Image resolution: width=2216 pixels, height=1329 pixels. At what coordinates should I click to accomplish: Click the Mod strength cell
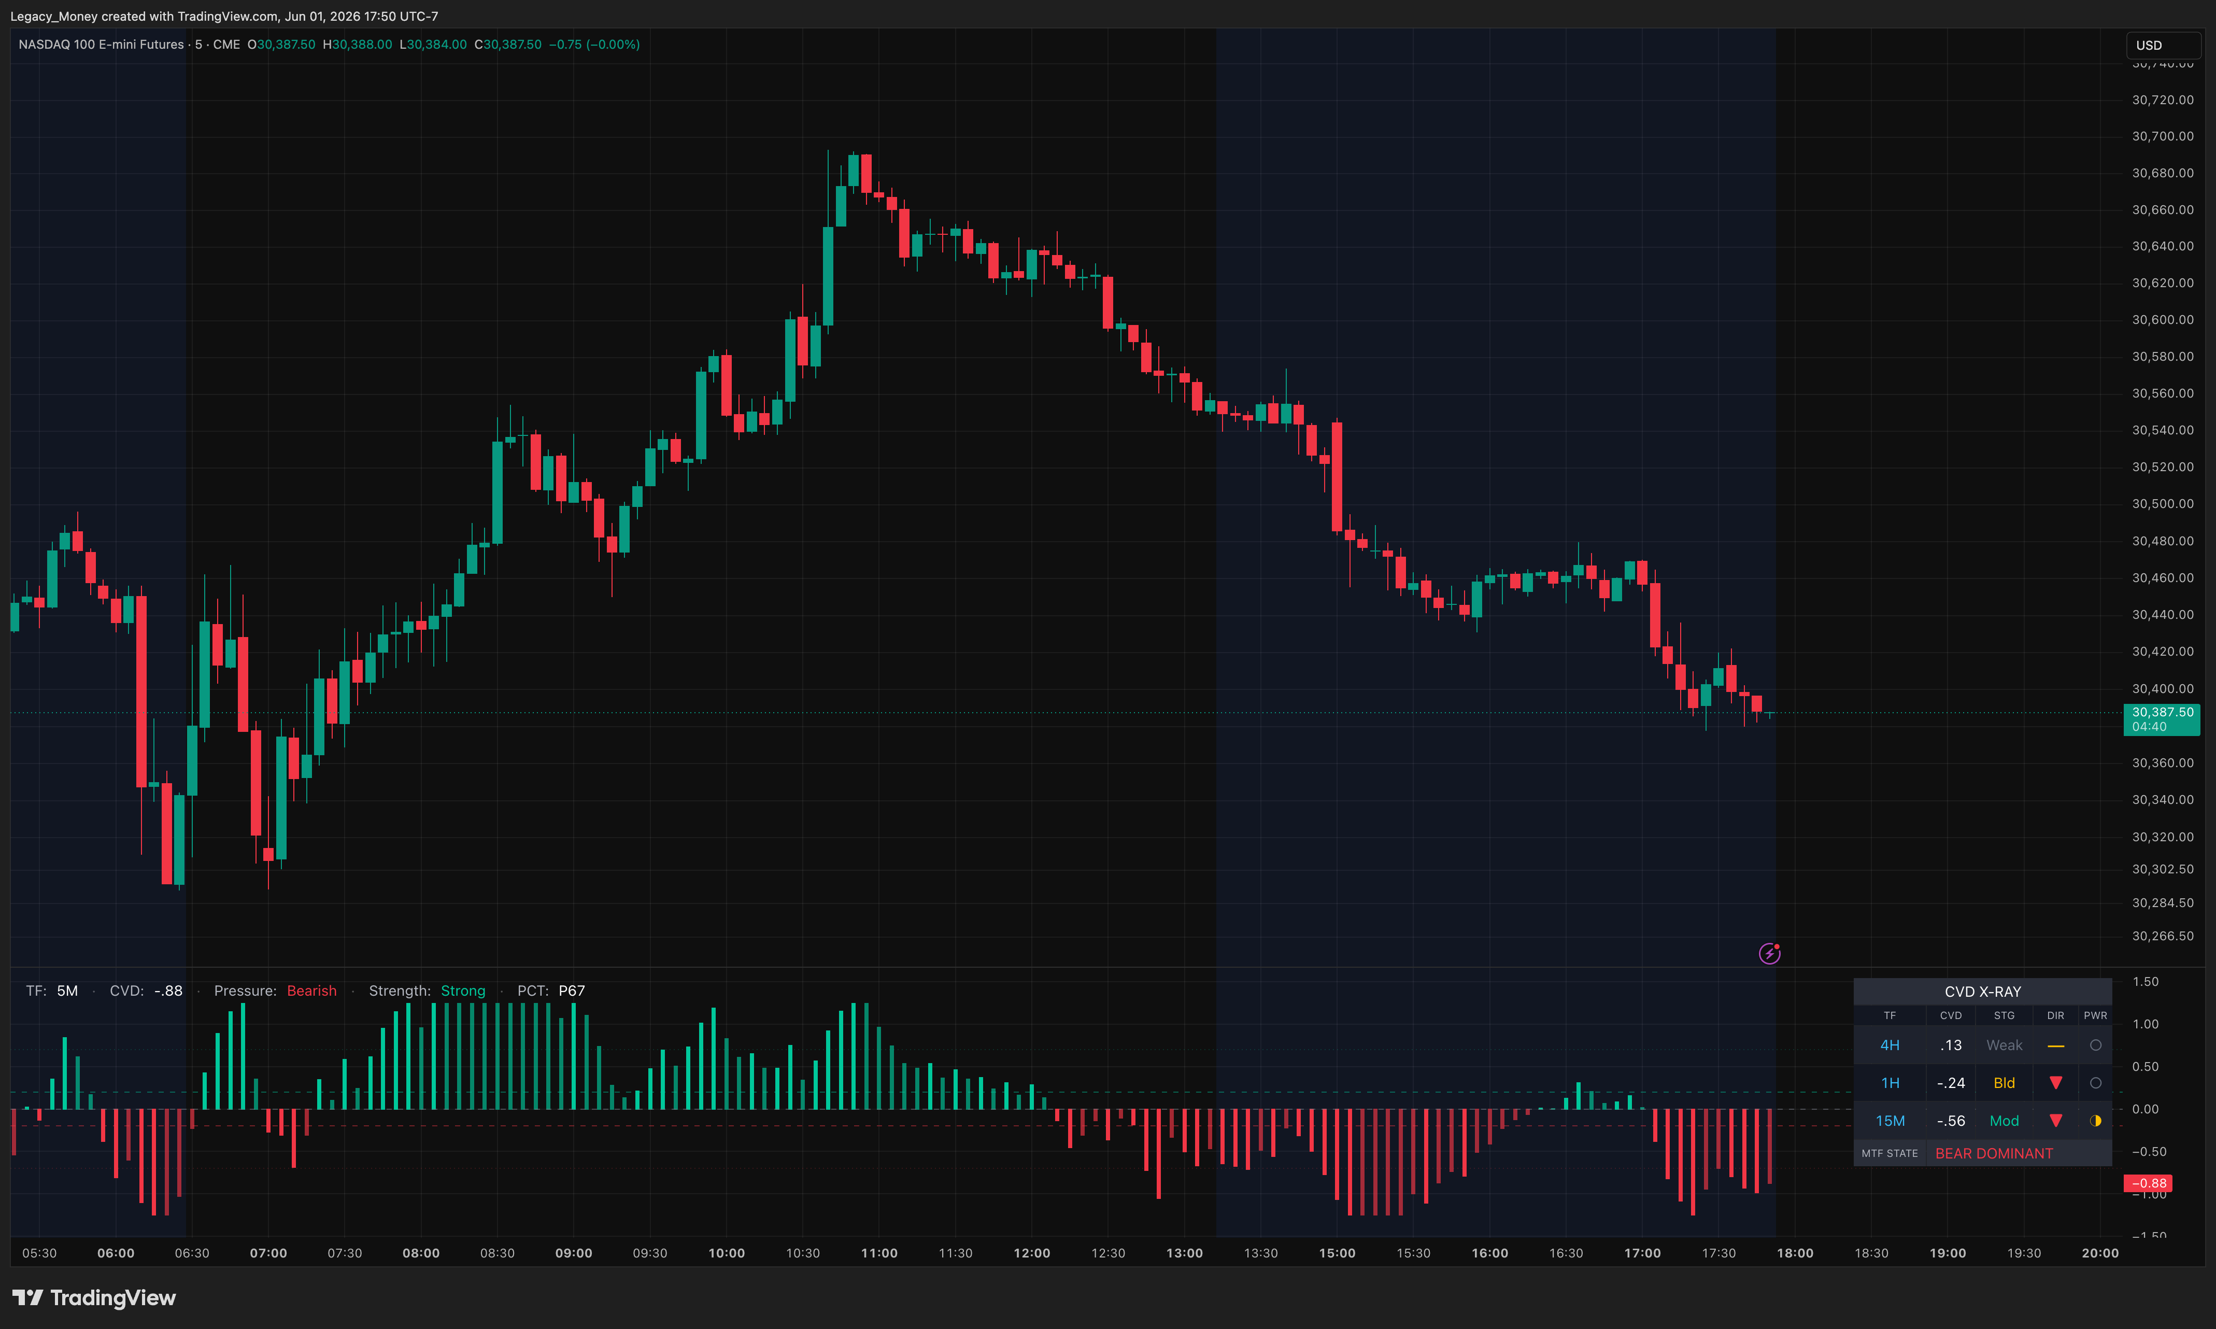[x=2004, y=1120]
